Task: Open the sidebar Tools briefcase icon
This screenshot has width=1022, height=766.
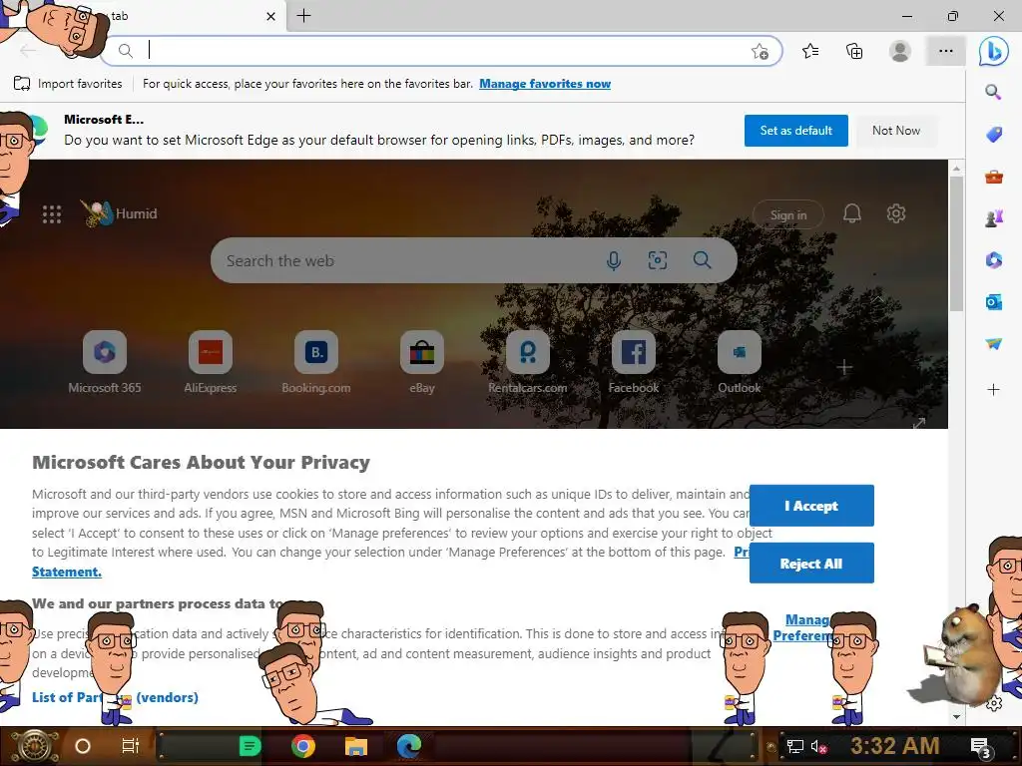Action: 993,177
